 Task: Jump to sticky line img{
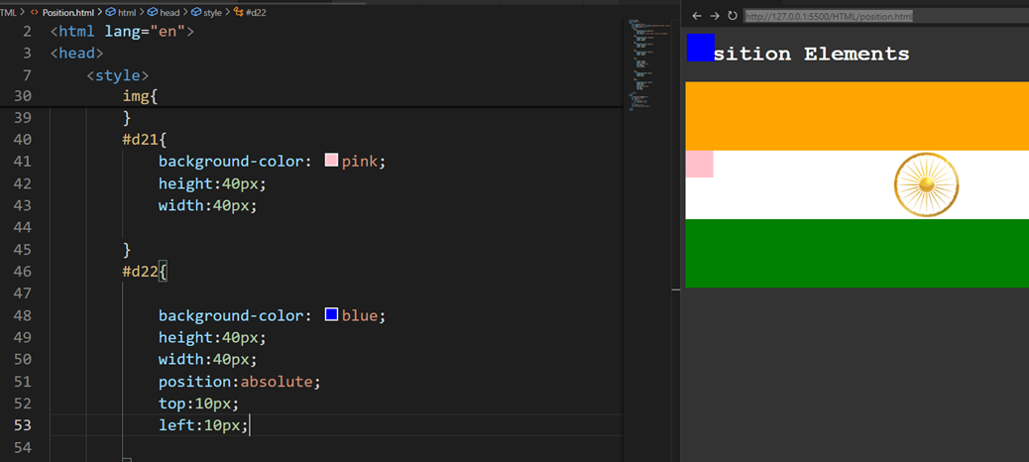(x=141, y=96)
